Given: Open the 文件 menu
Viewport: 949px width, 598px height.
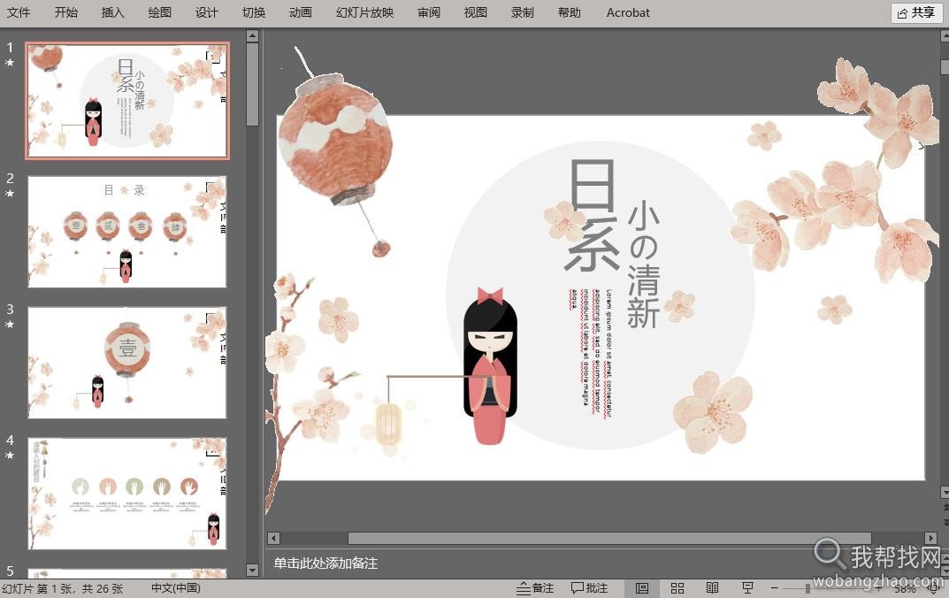Looking at the screenshot, I should [x=19, y=12].
